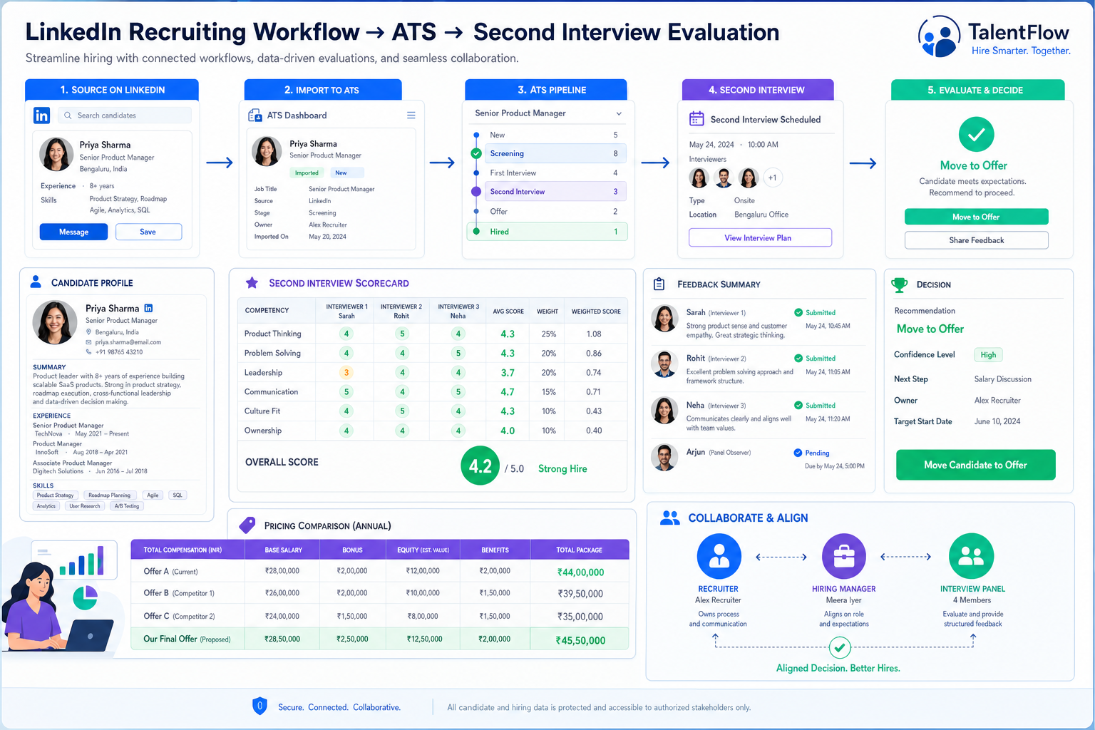Click the Product Strategy skill chip
The image size is (1095, 730).
point(55,495)
